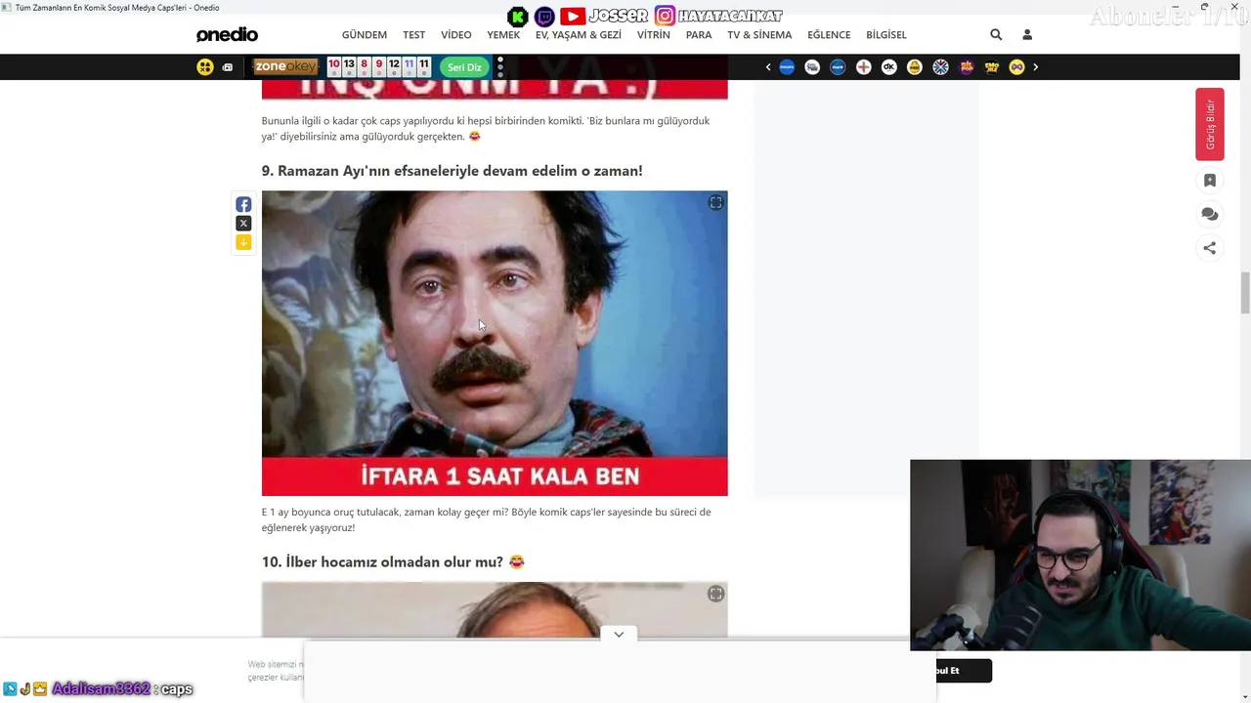This screenshot has width=1251, height=703.
Task: Click the İftara 1 saat kala ben image
Action: pyautogui.click(x=495, y=343)
